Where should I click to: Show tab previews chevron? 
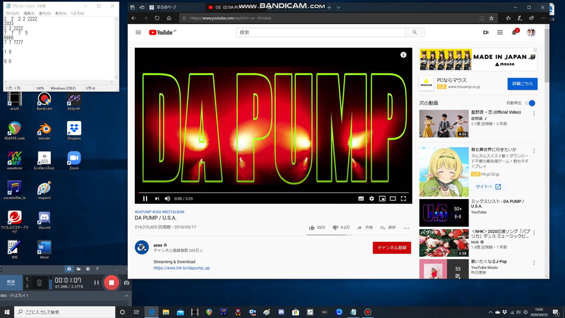coord(338,7)
